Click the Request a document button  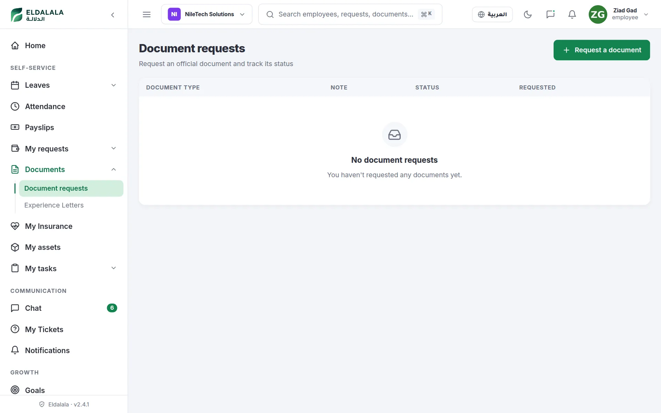click(x=601, y=50)
